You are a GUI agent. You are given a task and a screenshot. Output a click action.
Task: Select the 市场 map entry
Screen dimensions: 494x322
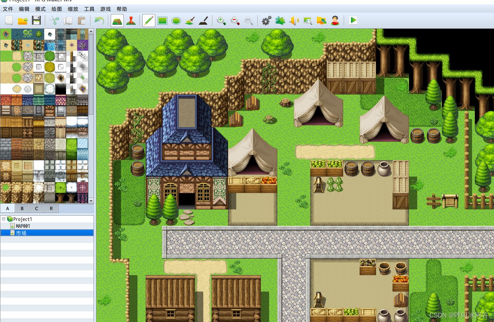tap(47, 233)
